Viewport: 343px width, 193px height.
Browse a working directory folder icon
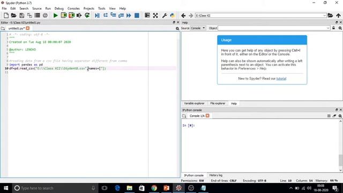[x=330, y=16]
